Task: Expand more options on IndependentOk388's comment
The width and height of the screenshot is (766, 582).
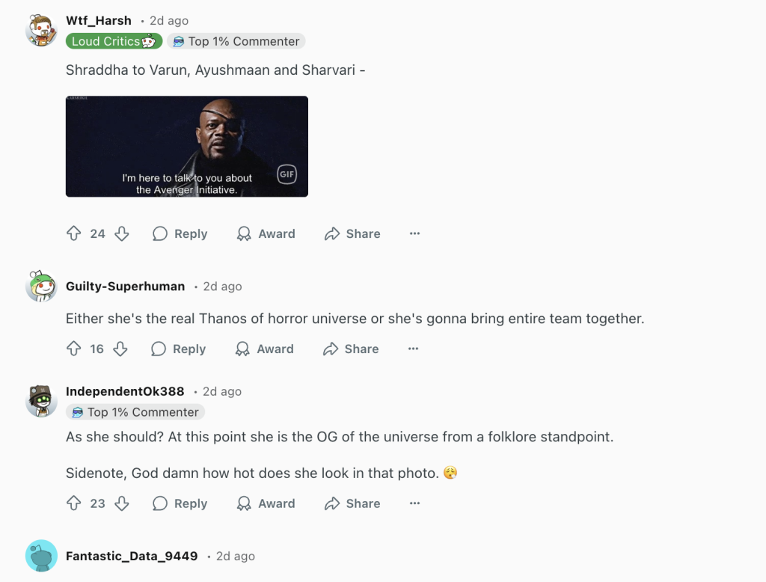Action: [x=415, y=504]
